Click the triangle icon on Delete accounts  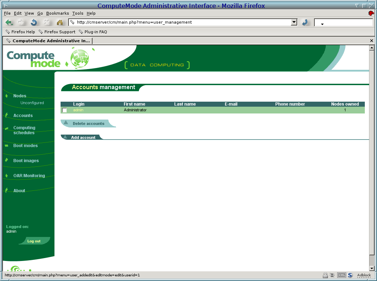pyautogui.click(x=66, y=122)
